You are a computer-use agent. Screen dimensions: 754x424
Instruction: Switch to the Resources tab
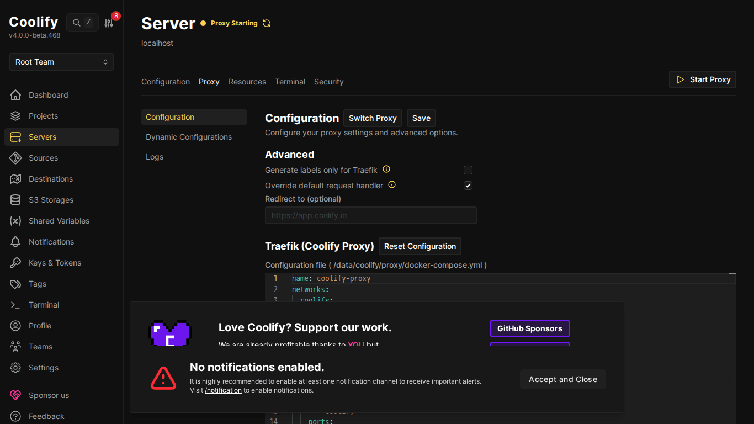(x=247, y=82)
